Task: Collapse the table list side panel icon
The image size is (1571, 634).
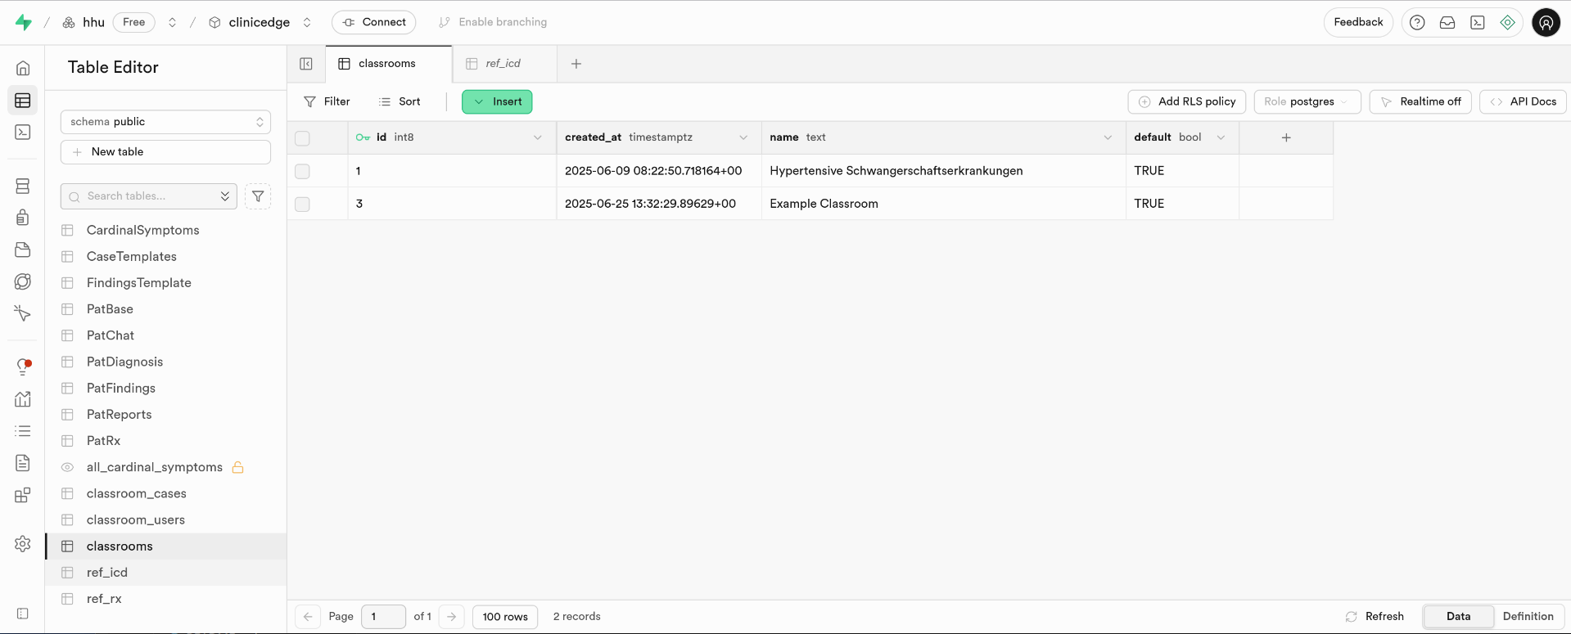Action: tap(306, 64)
